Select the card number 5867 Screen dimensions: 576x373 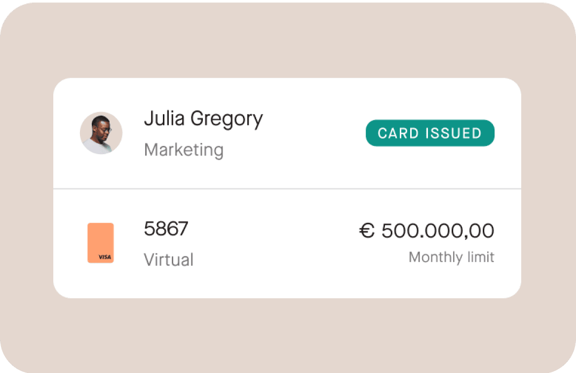[x=166, y=229]
